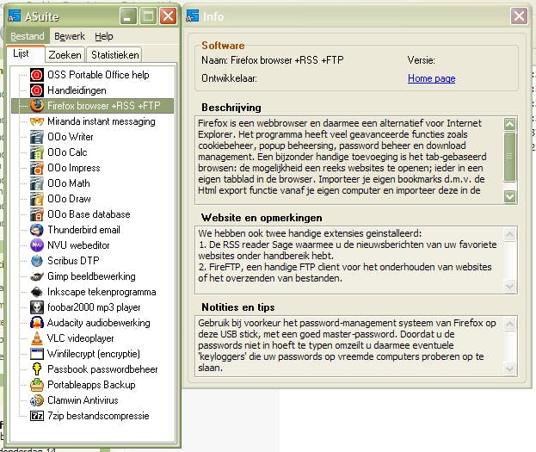Click the OOo Impress icon

click(x=37, y=168)
